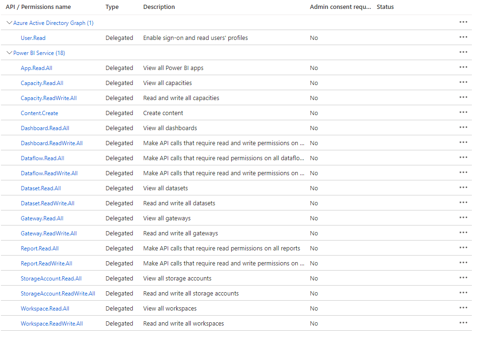
Task: Open ellipsis menu for Dataflow.ReadWrite.All row
Action: 463,172
